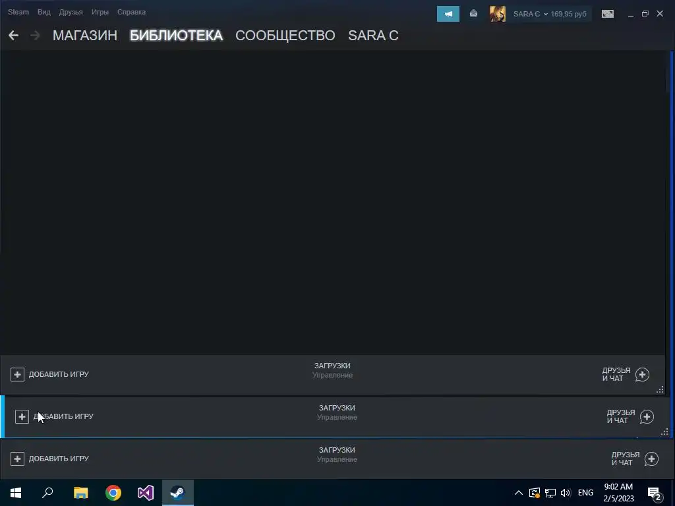The width and height of the screenshot is (675, 506).
Task: Click ЗАГРУЗКИ in the uppermost bottom bar
Action: [x=332, y=366]
